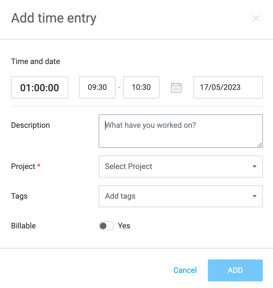Click the textarea resize handle

(260, 145)
